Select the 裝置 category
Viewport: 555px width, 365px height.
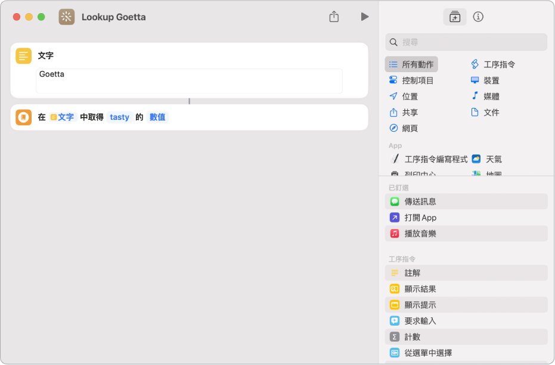pyautogui.click(x=485, y=81)
